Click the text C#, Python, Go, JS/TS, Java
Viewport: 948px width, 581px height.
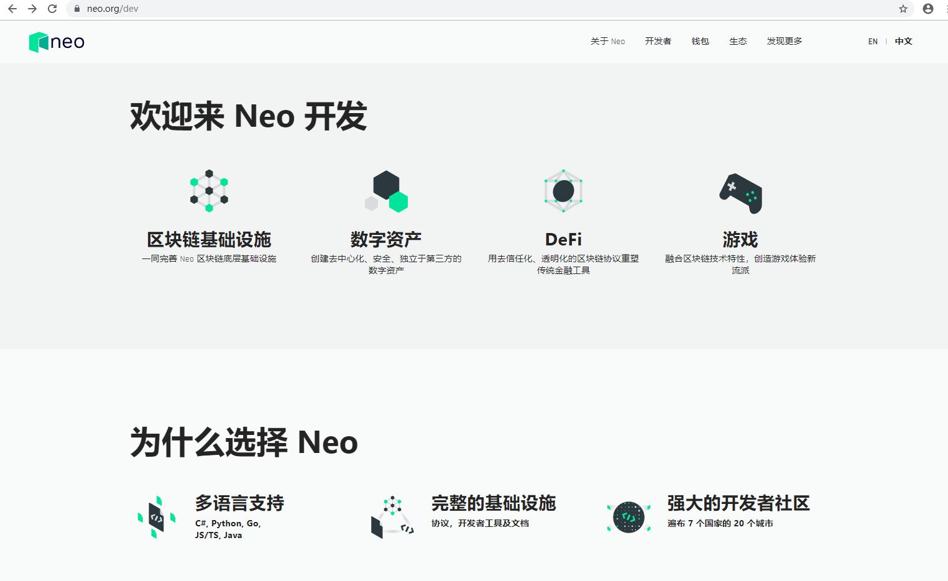[x=228, y=529]
